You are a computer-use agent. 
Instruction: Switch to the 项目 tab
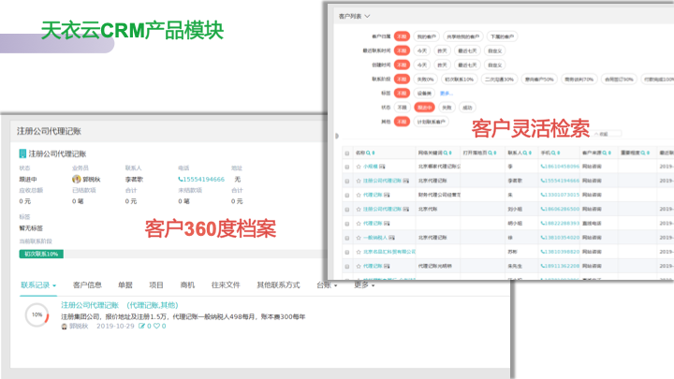156,284
